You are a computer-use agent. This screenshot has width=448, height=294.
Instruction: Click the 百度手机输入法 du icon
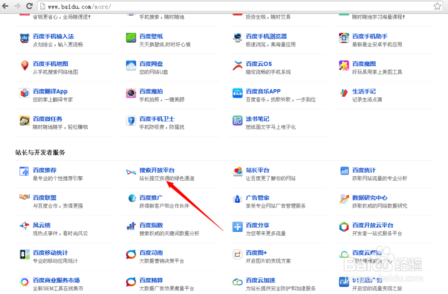point(25,38)
